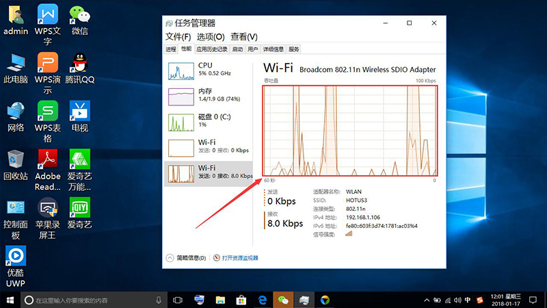Launch WPS表格 desktop shortcut

pos(48,122)
